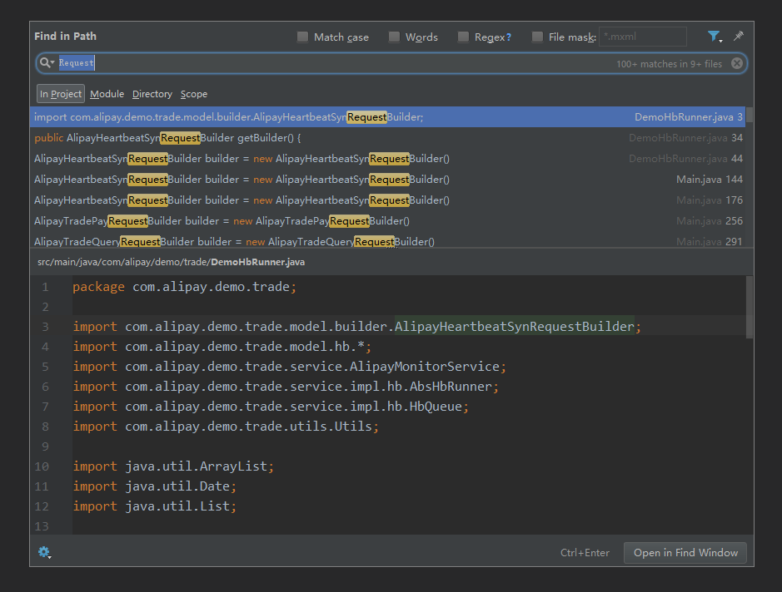This screenshot has height=592, width=782.
Task: Click the package declaration on line 1
Action: 185,287
